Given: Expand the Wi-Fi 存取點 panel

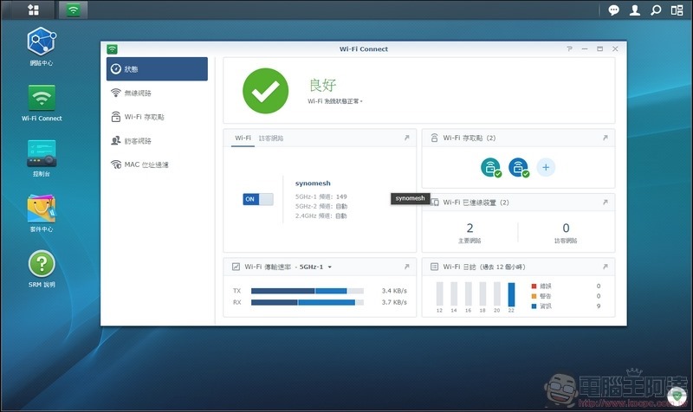Looking at the screenshot, I should coord(605,138).
